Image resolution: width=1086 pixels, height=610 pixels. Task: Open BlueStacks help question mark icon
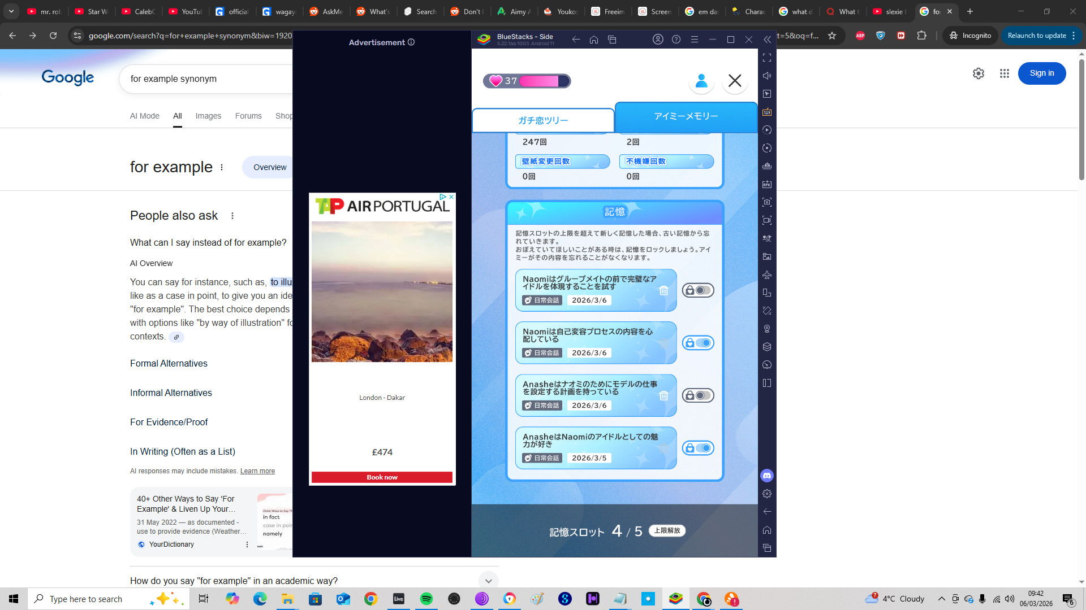click(x=676, y=40)
